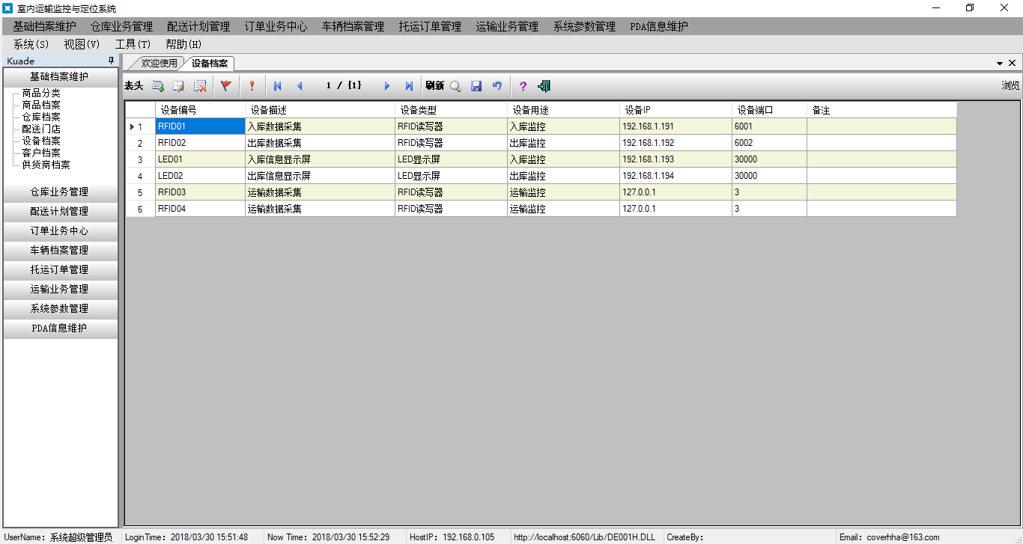
Task: Open the 基础档案维护 top menu
Action: [44, 26]
